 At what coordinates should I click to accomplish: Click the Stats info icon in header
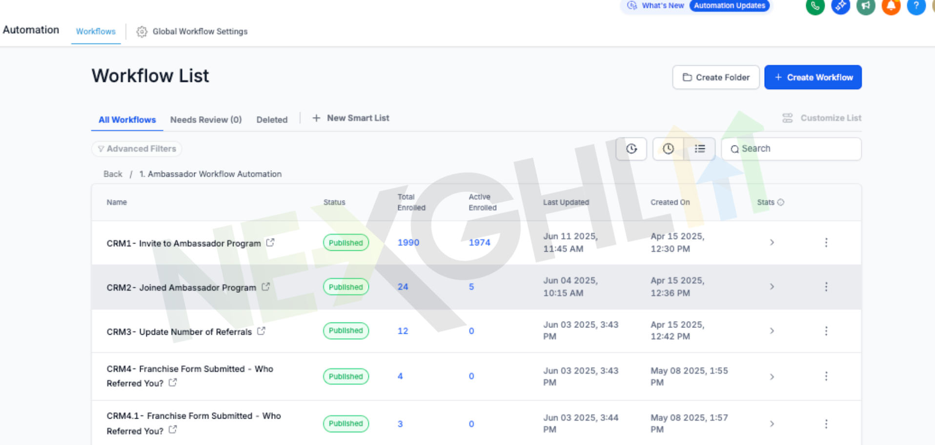pyautogui.click(x=781, y=202)
